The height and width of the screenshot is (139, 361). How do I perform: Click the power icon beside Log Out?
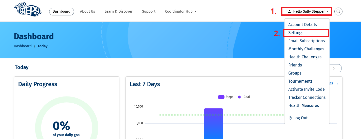coord(291,118)
